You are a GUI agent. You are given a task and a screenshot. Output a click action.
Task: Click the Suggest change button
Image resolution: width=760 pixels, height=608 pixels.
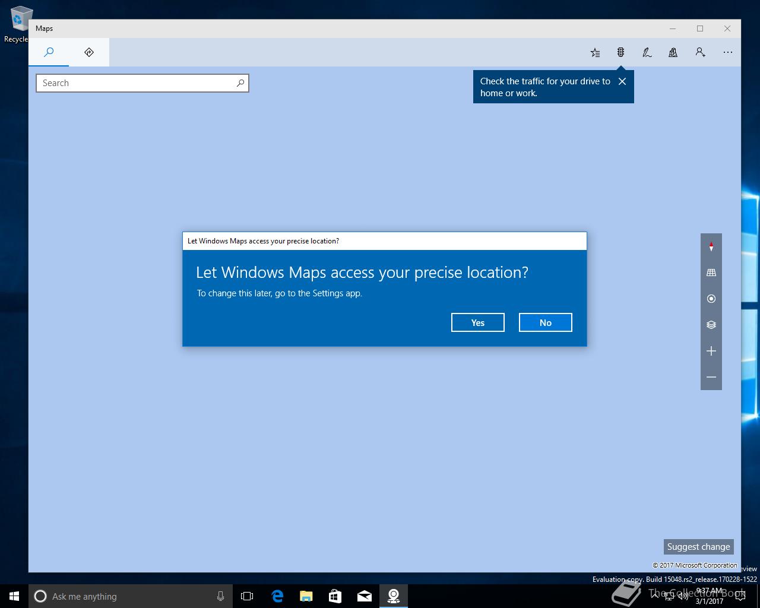pyautogui.click(x=698, y=547)
